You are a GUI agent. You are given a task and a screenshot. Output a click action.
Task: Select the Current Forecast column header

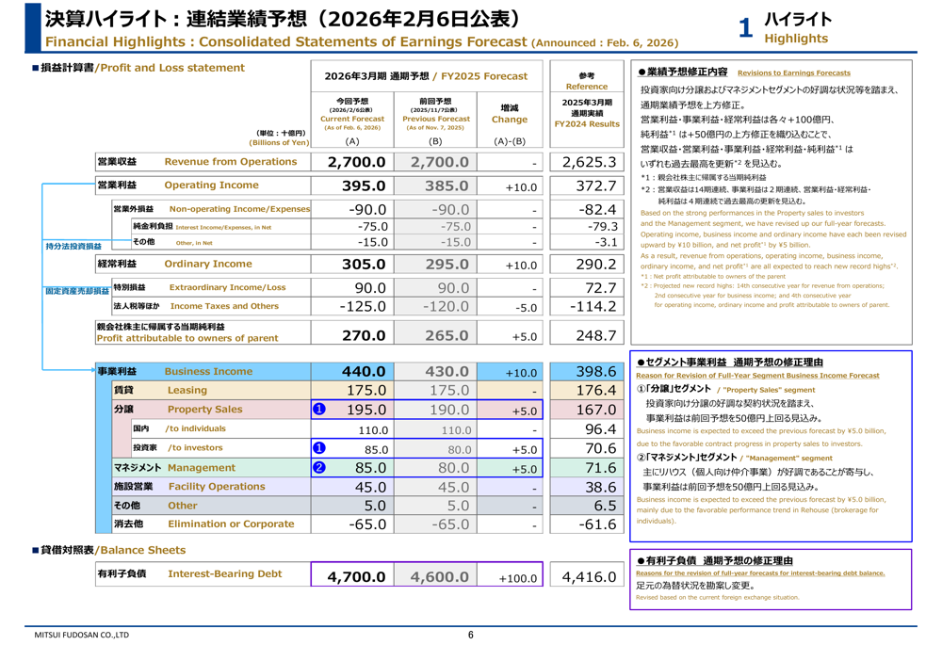[352, 119]
